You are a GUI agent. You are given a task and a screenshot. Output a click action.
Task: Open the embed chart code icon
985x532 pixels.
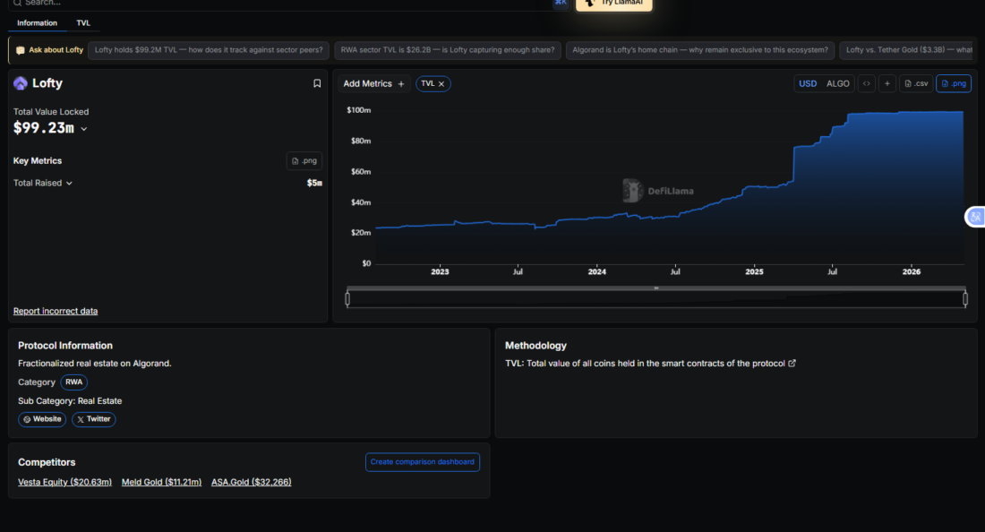[866, 83]
